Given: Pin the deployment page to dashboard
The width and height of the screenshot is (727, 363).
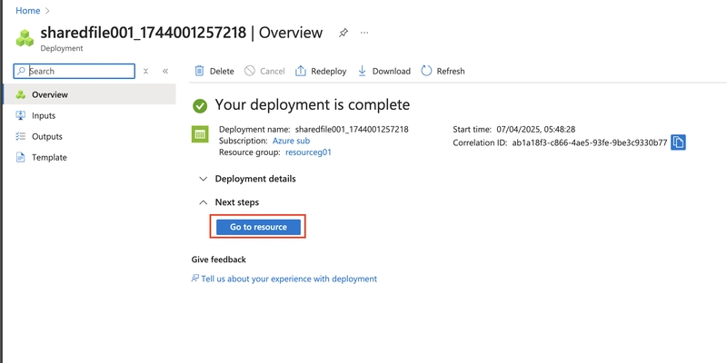Looking at the screenshot, I should point(344,33).
